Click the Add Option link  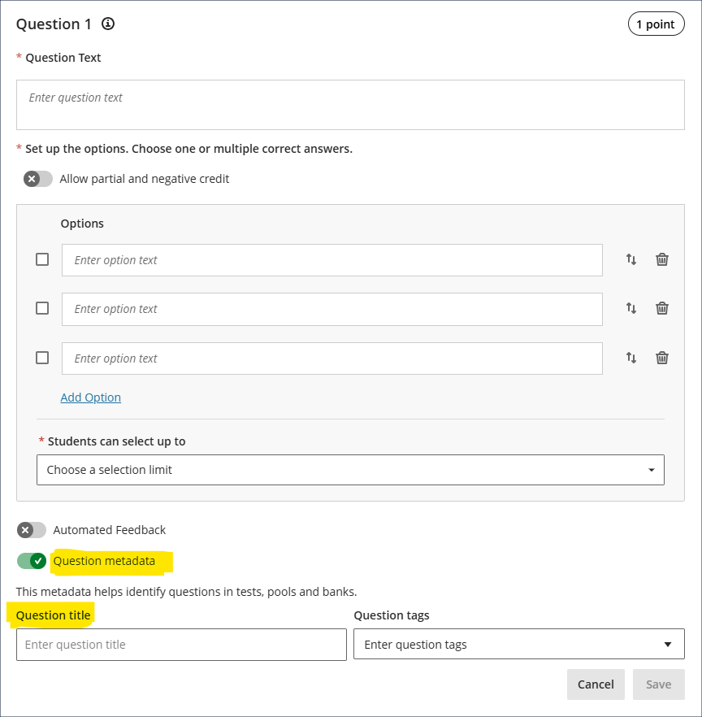(x=91, y=398)
